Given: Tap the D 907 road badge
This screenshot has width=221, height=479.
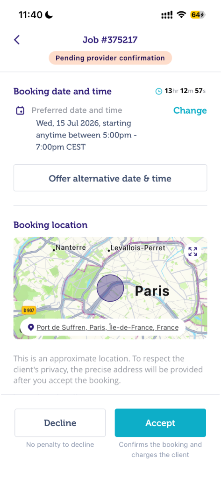Looking at the screenshot, I should click(x=29, y=311).
